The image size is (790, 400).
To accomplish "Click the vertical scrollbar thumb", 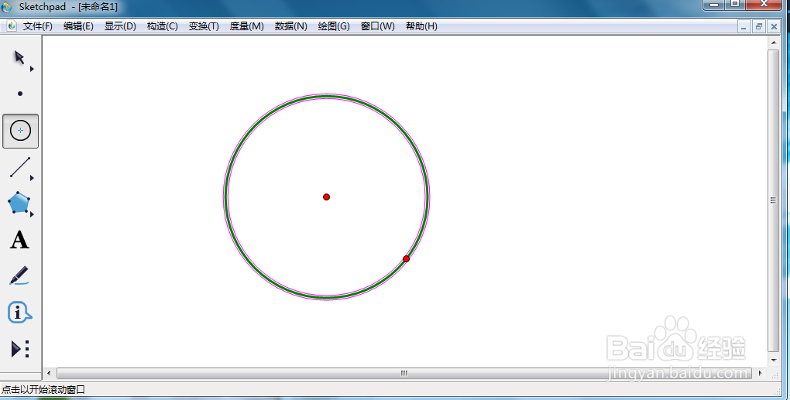I will click(774, 200).
